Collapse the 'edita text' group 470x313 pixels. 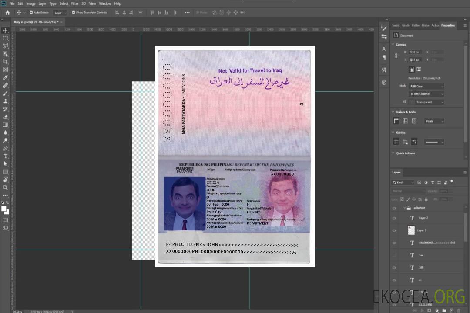(404, 208)
